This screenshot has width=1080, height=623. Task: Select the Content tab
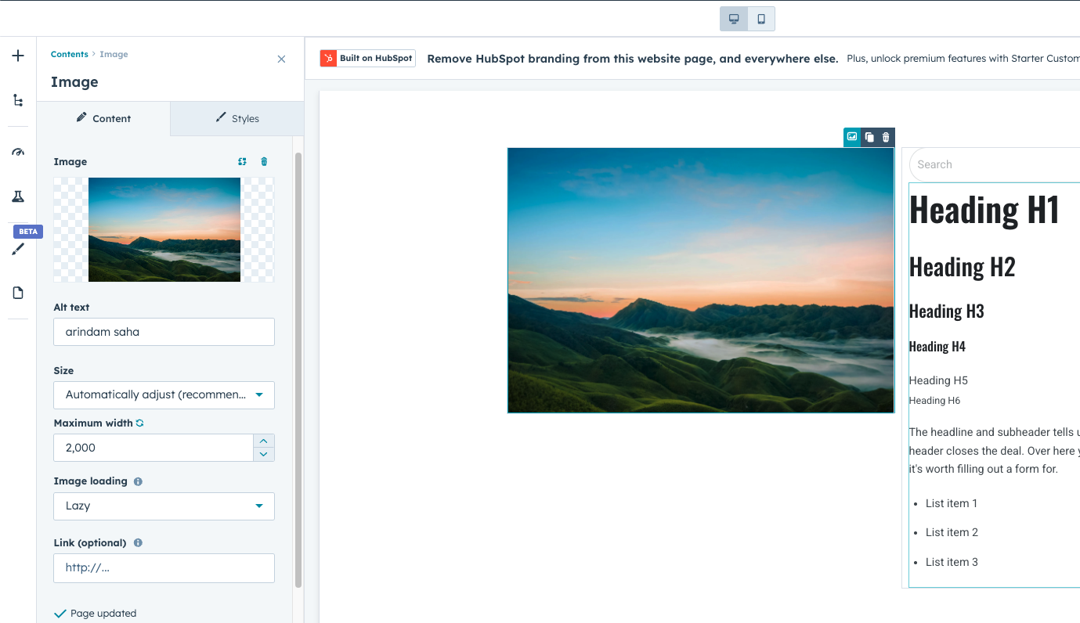[103, 119]
